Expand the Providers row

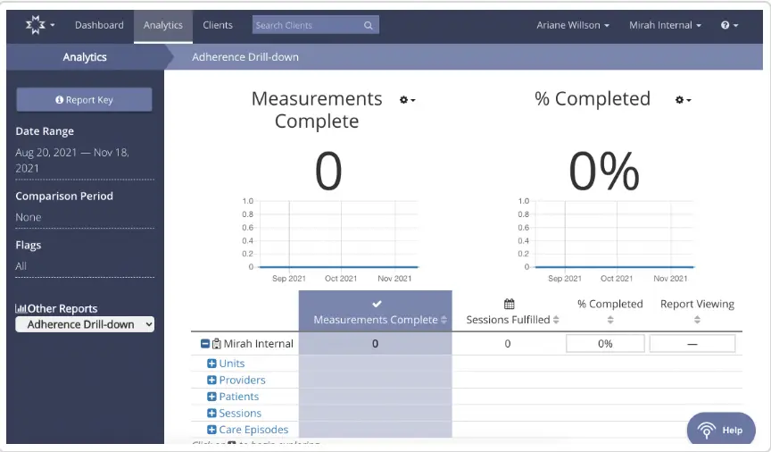point(211,381)
